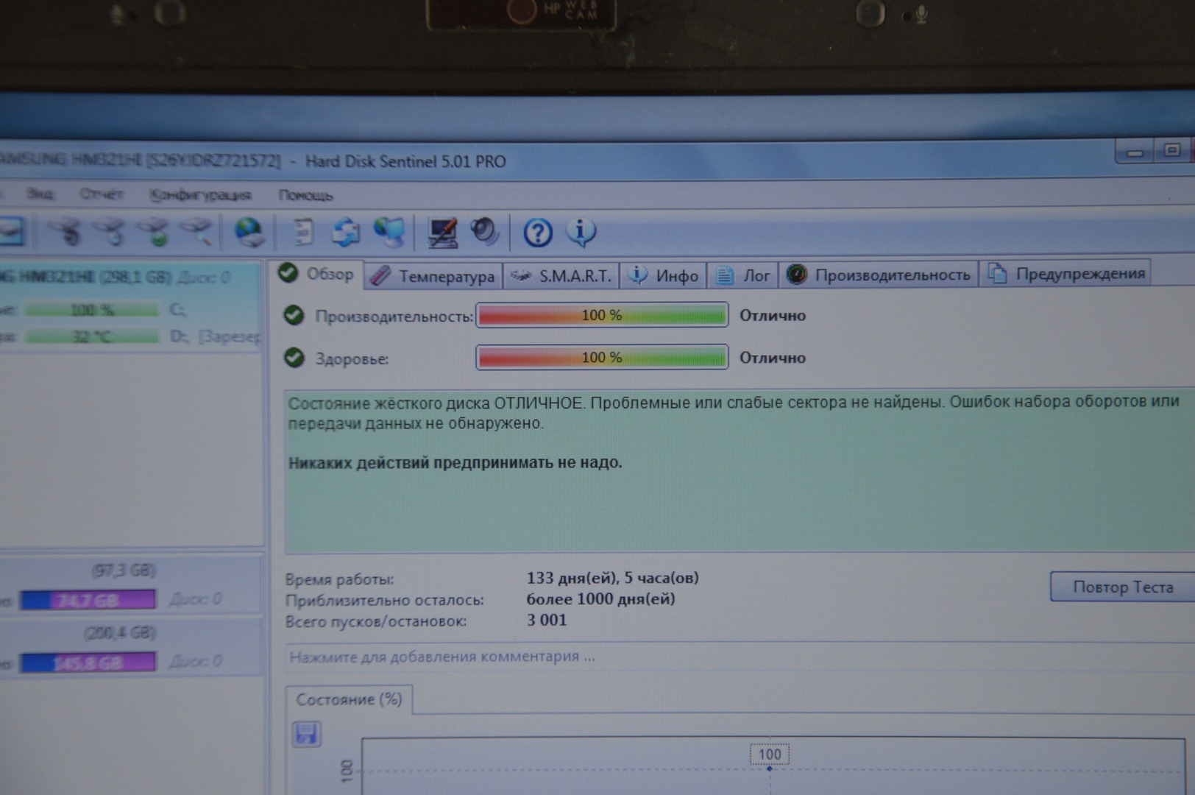Image resolution: width=1195 pixels, height=795 pixels.
Task: Open configuration via computer-screwdriver icon
Action: pyautogui.click(x=442, y=233)
